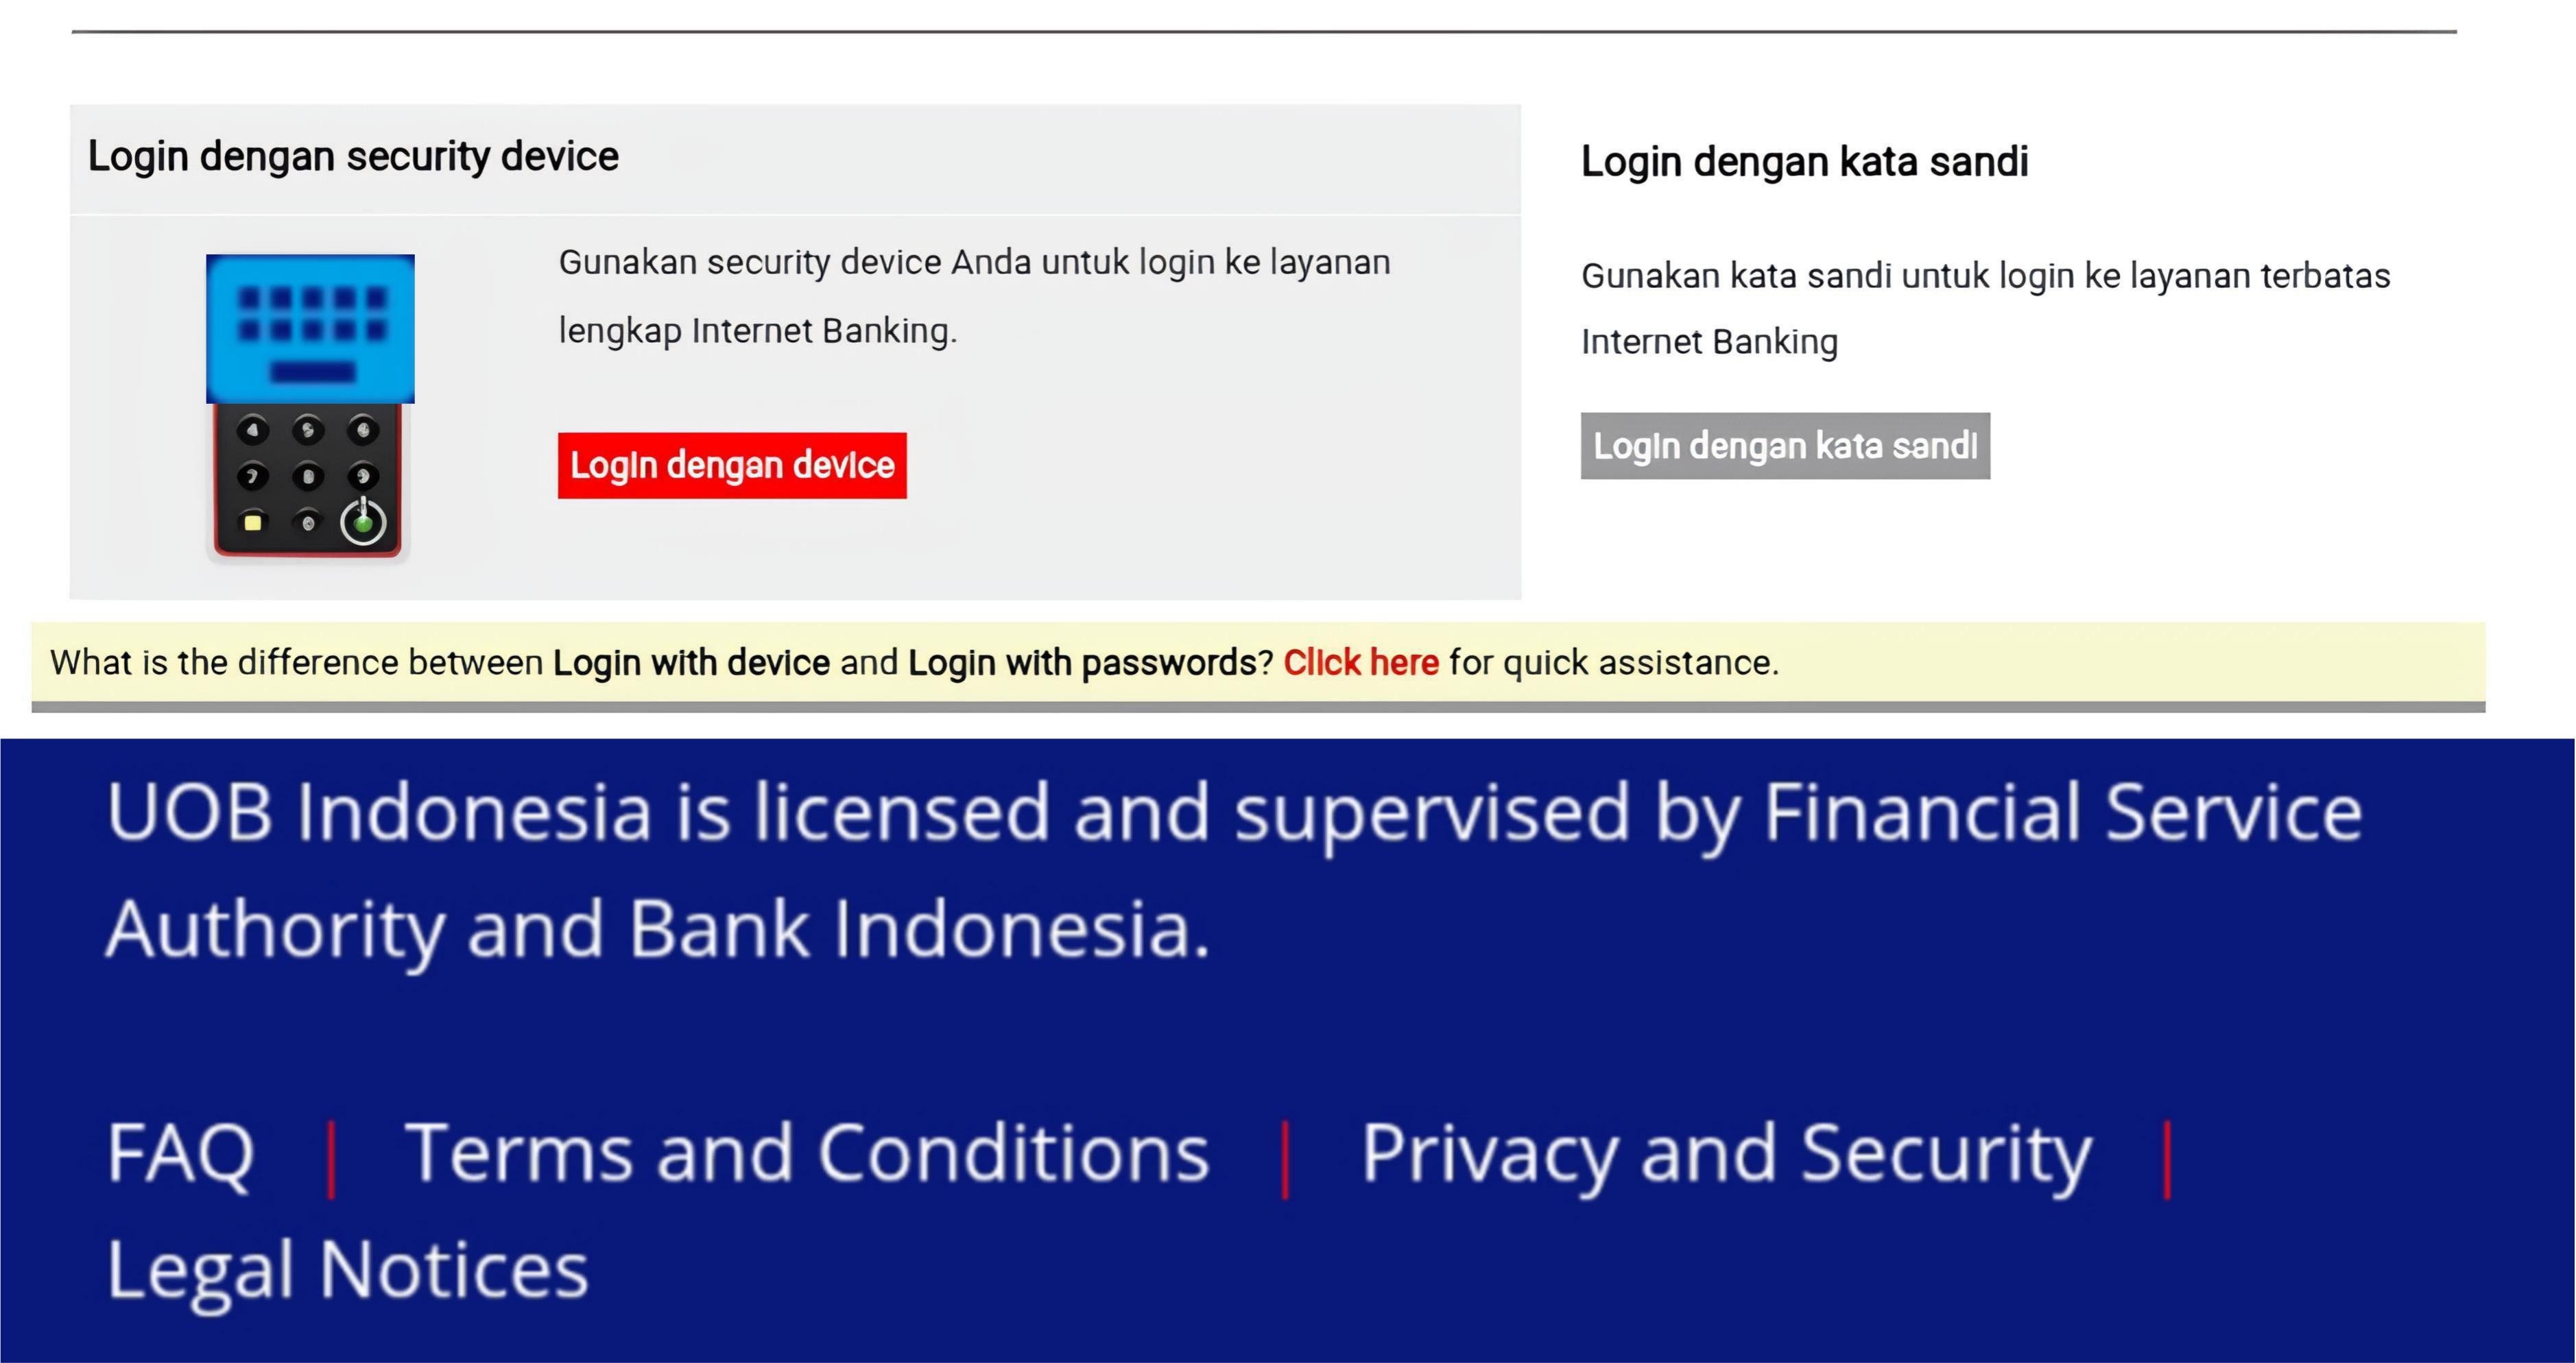Go to Privacy and Security page

[1726, 1153]
